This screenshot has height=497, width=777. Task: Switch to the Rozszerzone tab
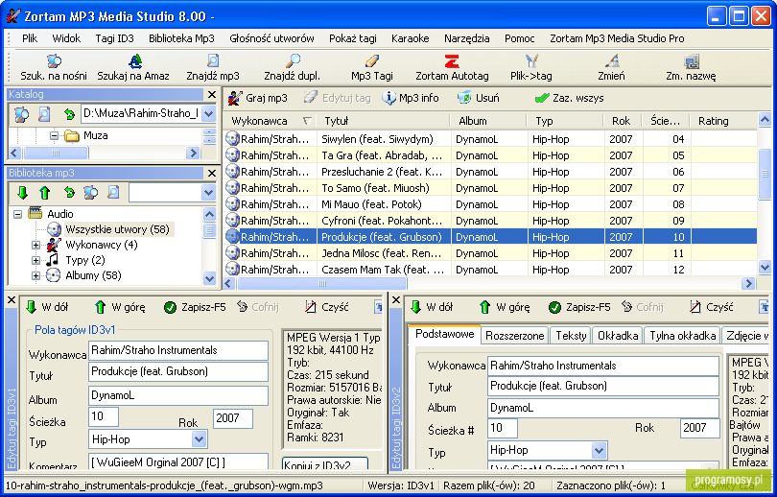pos(514,336)
